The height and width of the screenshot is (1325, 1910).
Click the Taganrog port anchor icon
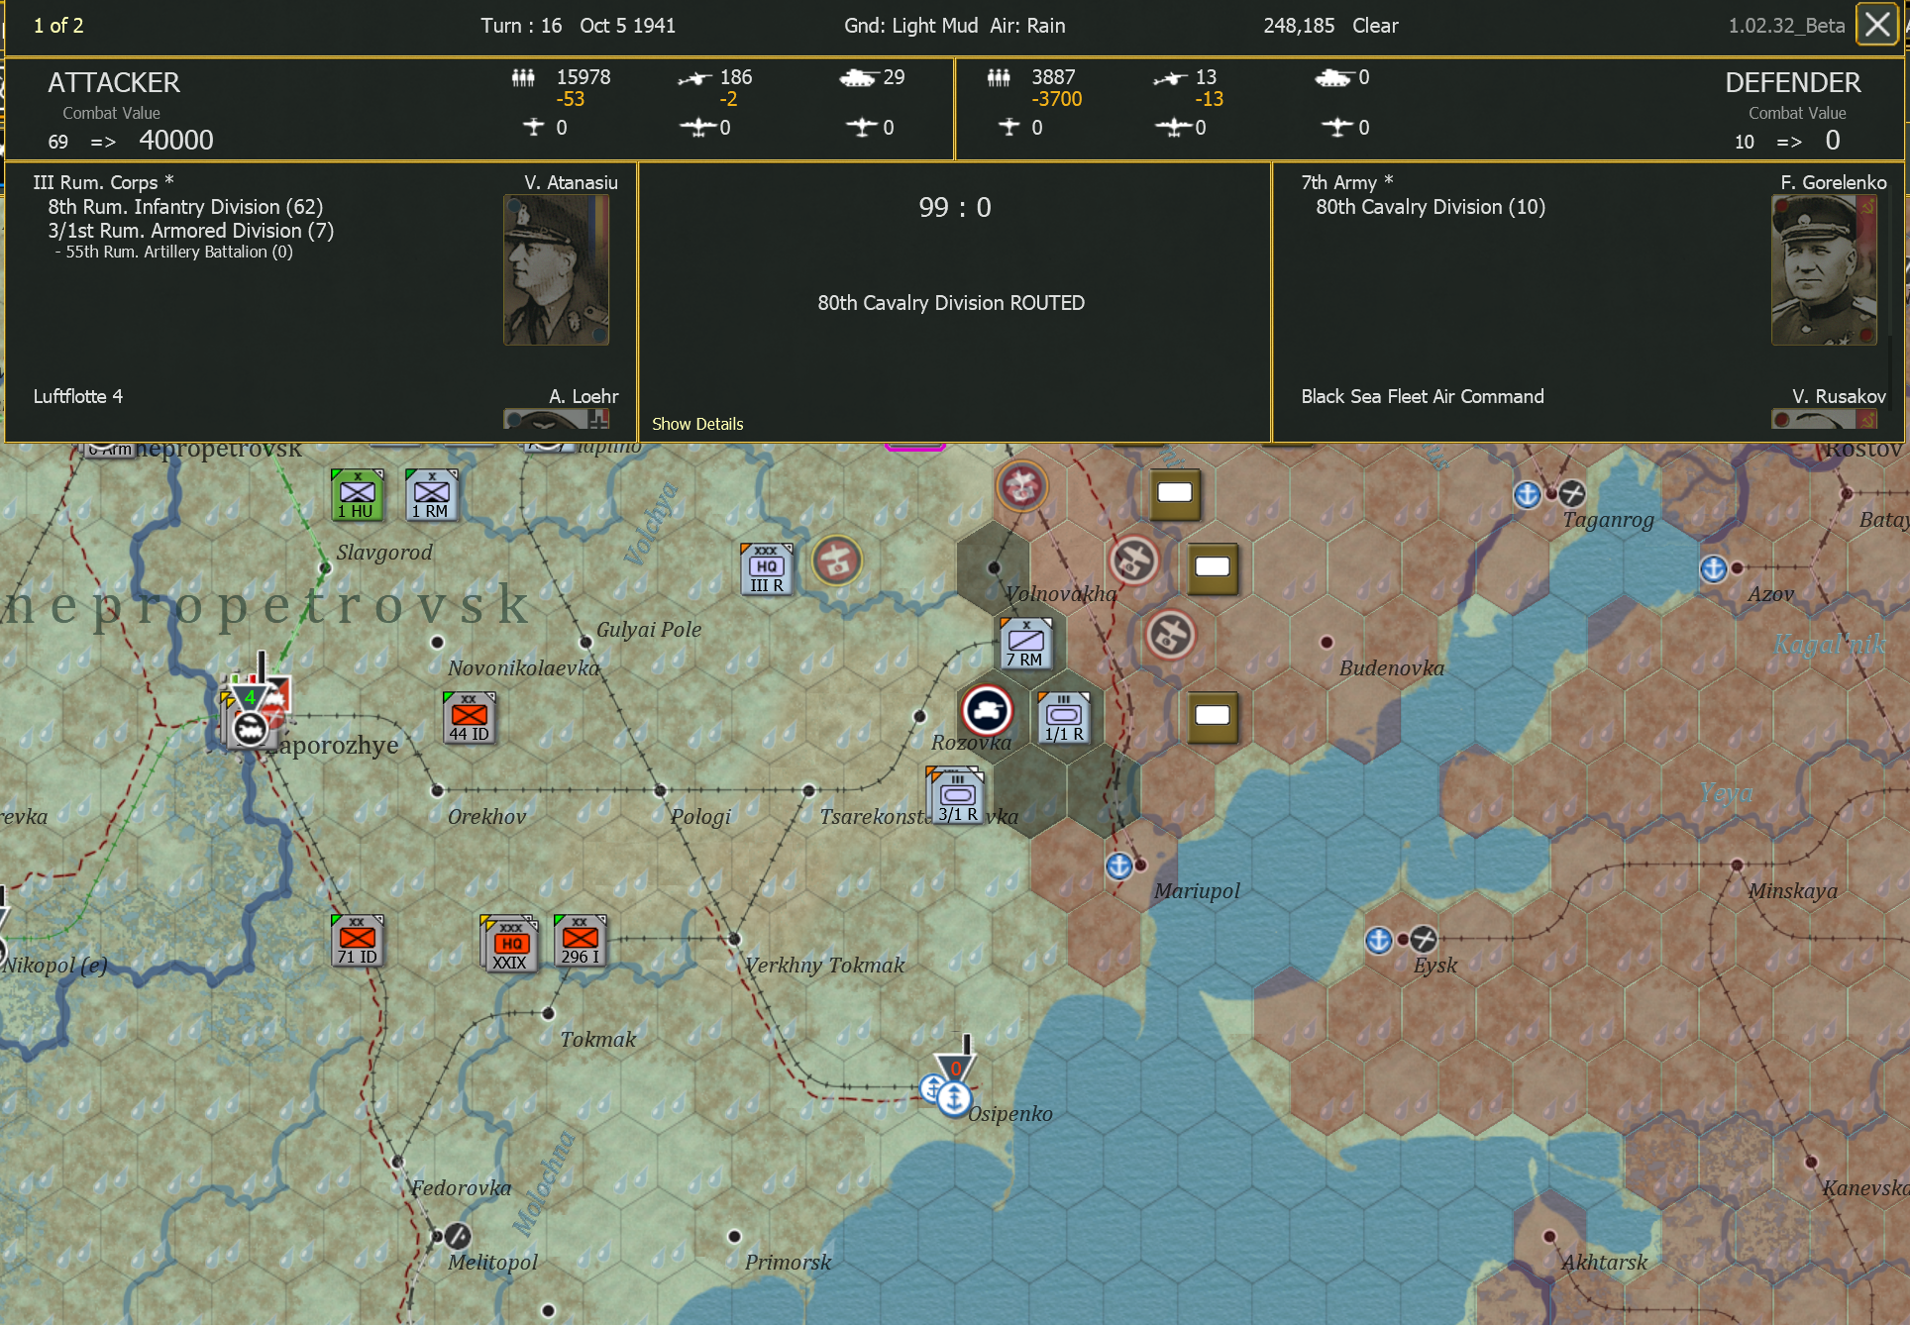point(1527,494)
